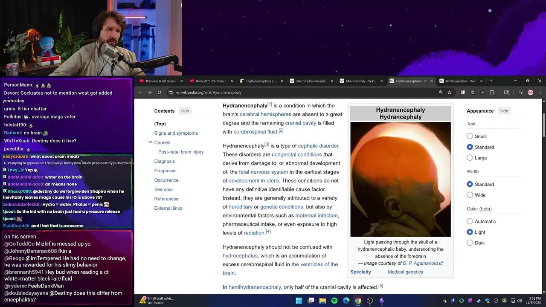Click the browser forward arrow
546x307 pixels.
click(x=150, y=93)
